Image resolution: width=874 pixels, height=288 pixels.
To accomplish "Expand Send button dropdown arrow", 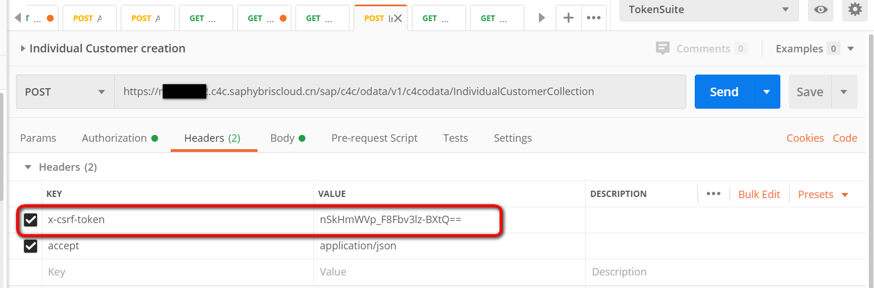I will coord(767,92).
